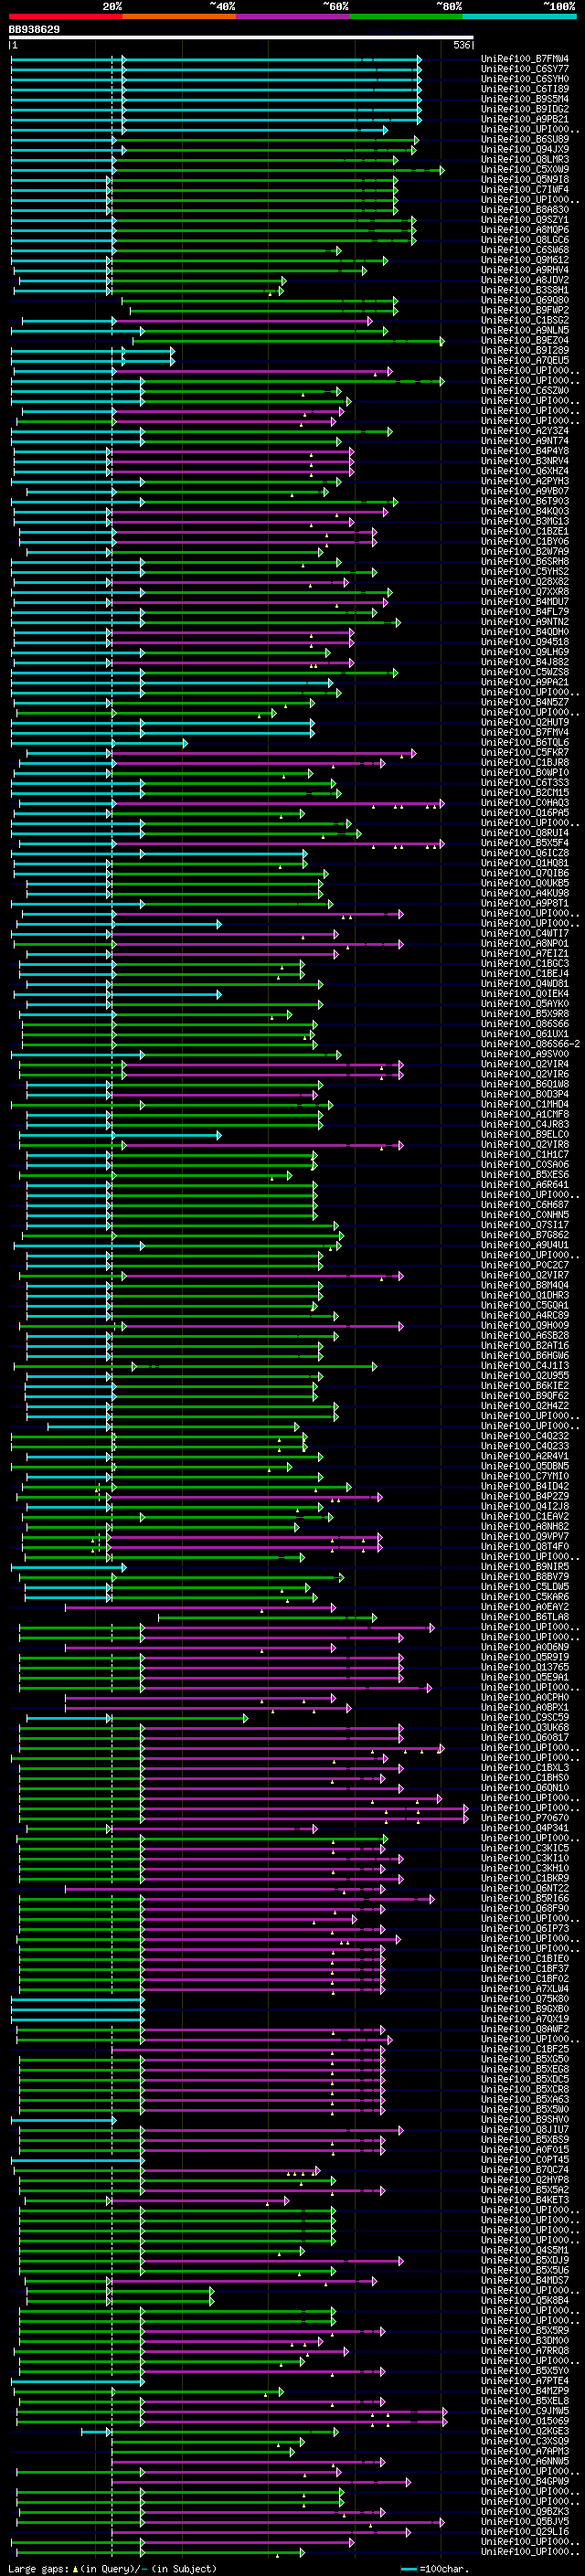Select hit UniRef100_Q6XHZ4
Image resolution: width=585 pixels, height=2576 pixels.
pyautogui.click(x=525, y=471)
